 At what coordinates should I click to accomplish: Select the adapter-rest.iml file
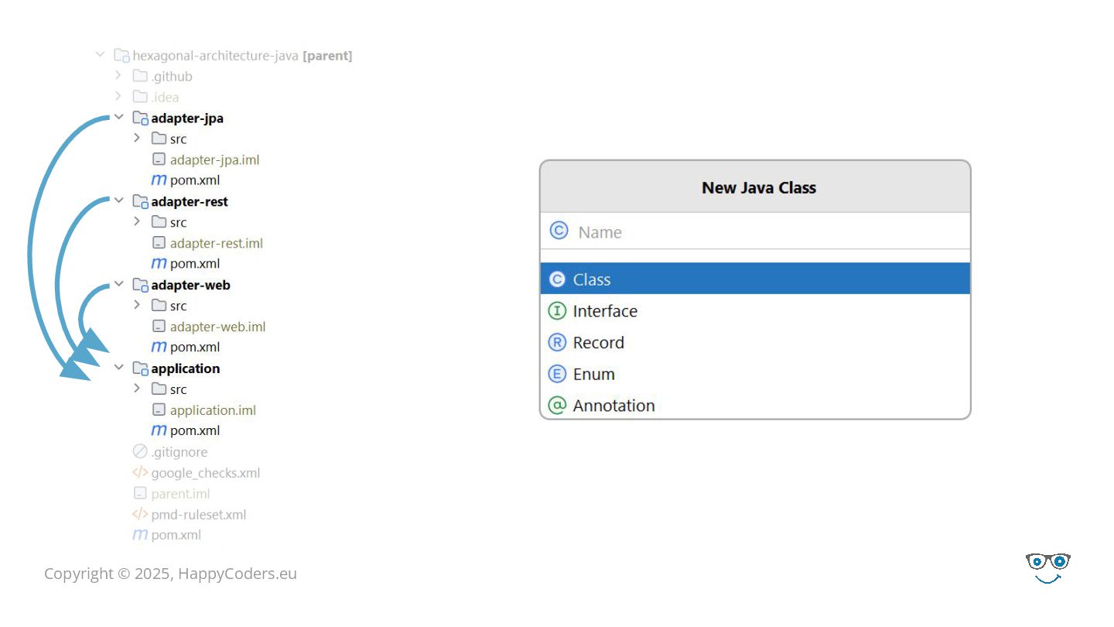[x=216, y=243]
